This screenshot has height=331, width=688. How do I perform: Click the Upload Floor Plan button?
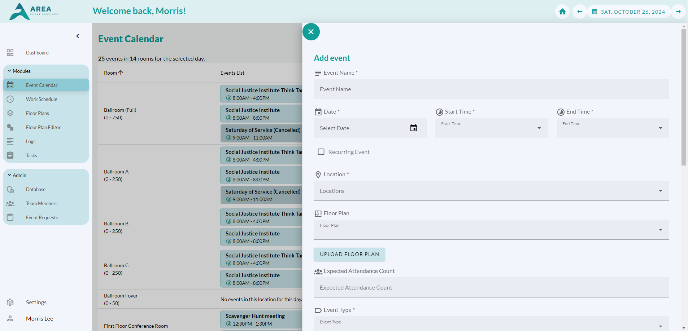click(349, 254)
